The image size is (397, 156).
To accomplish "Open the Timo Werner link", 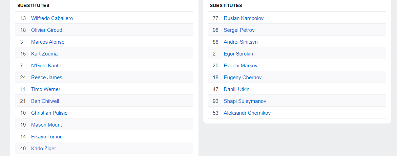I will tap(45, 89).
